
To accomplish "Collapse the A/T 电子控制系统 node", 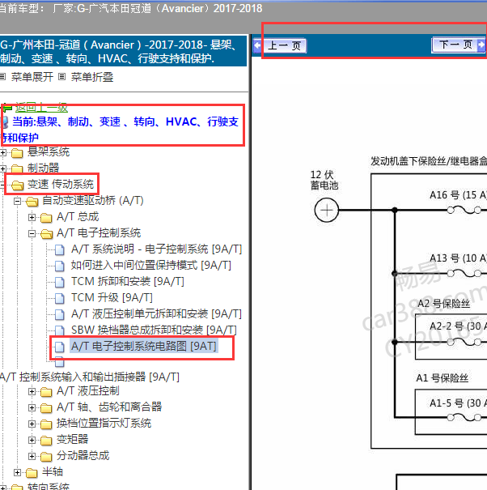I will (x=32, y=233).
